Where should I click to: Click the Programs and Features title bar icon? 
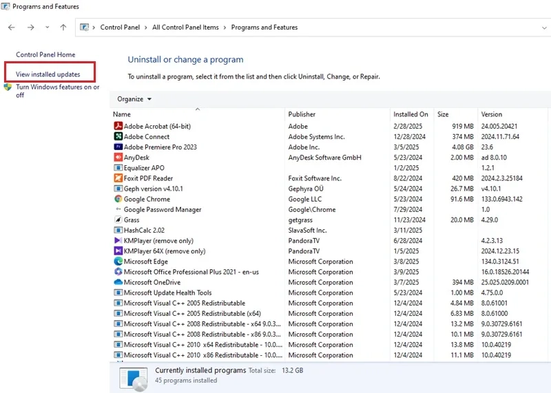click(x=6, y=6)
